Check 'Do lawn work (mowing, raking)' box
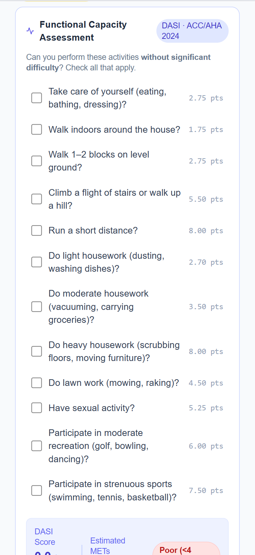This screenshot has width=255, height=555. pos(37,383)
